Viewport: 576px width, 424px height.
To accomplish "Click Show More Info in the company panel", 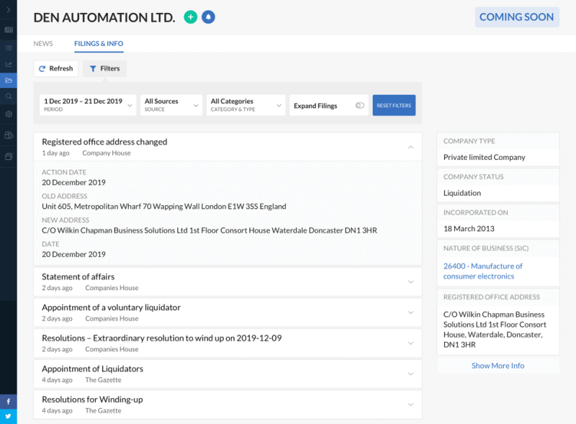I will tap(498, 365).
